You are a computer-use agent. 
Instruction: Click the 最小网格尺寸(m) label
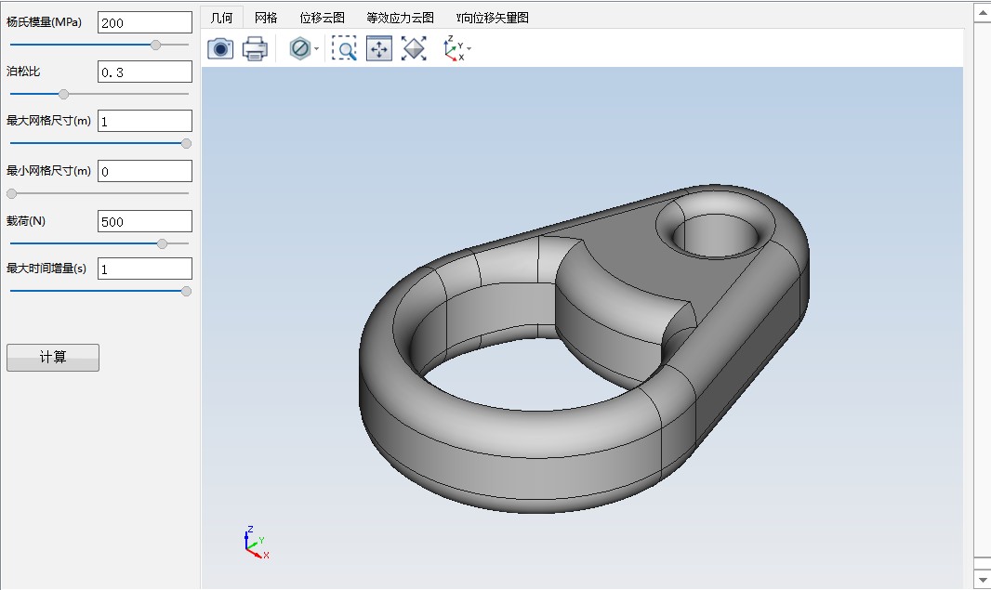[48, 171]
